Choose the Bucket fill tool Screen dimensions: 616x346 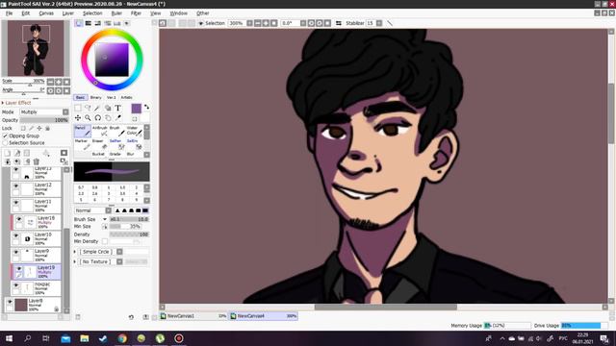[100, 154]
